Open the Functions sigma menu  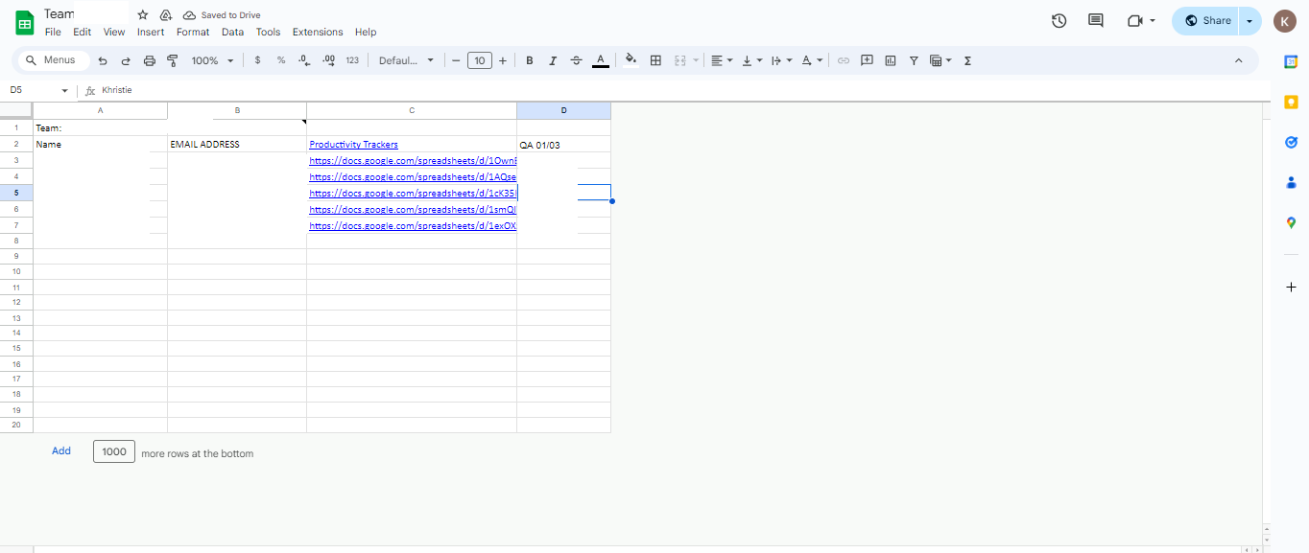967,60
